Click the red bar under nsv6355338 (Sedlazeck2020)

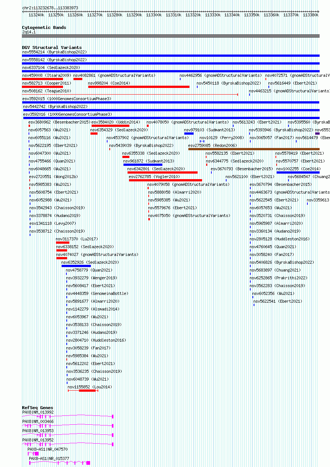[x=126, y=157]
